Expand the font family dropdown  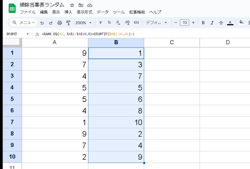pos(156,23)
